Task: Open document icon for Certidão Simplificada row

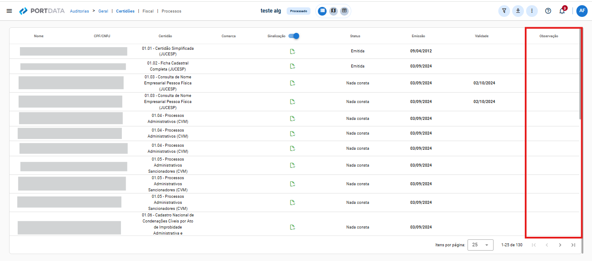Action: (293, 52)
